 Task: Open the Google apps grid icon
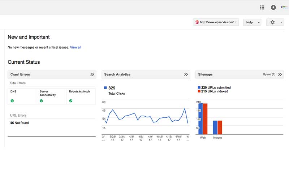262,7
